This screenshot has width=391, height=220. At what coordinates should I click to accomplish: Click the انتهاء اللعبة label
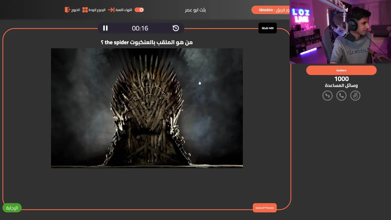[x=124, y=10]
